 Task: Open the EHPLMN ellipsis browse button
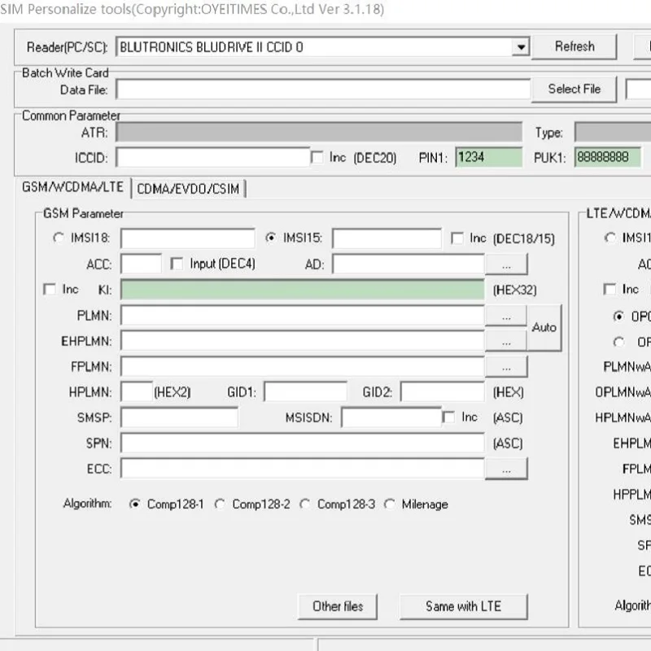(506, 341)
